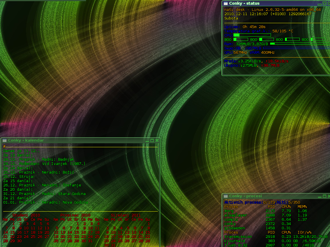This screenshot has height=247, width=330.
Task: Open the Conky - procesi window menu icon
Action: [x=226, y=196]
